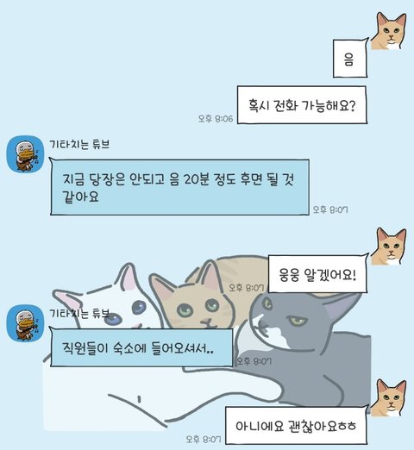The width and height of the screenshot is (414, 450).
Task: Click the 오후 8:07 timestamp beside 아니에요 괜찮아요ㅎㅎ
Action: click(x=204, y=439)
